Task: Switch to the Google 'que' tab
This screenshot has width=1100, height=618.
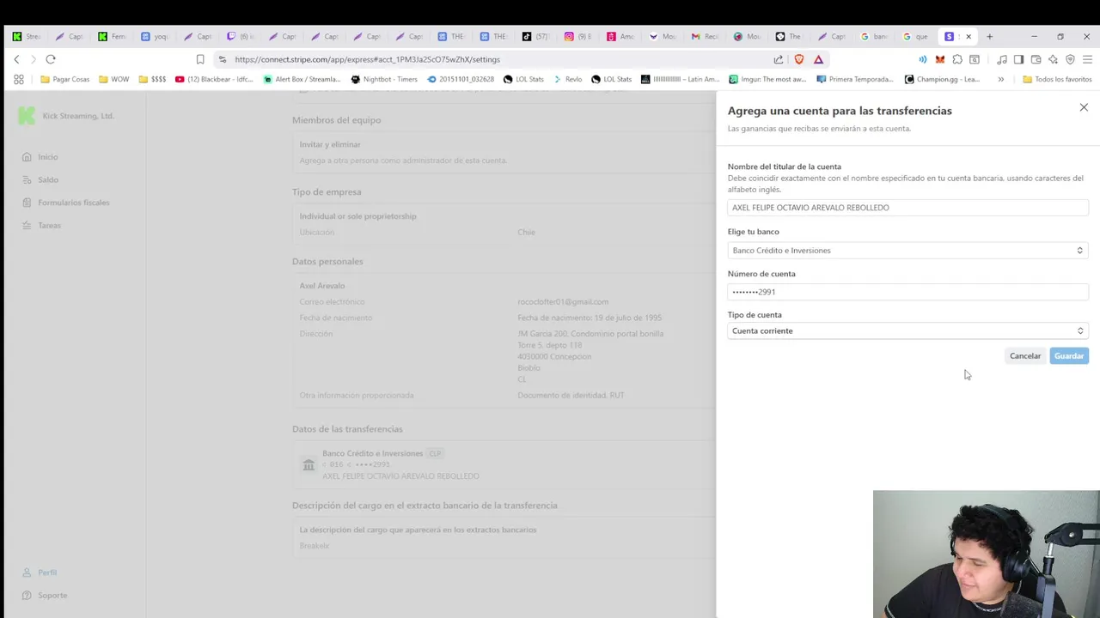Action: click(914, 37)
